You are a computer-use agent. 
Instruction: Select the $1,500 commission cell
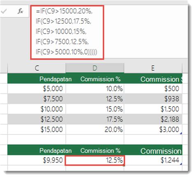(x=153, y=109)
